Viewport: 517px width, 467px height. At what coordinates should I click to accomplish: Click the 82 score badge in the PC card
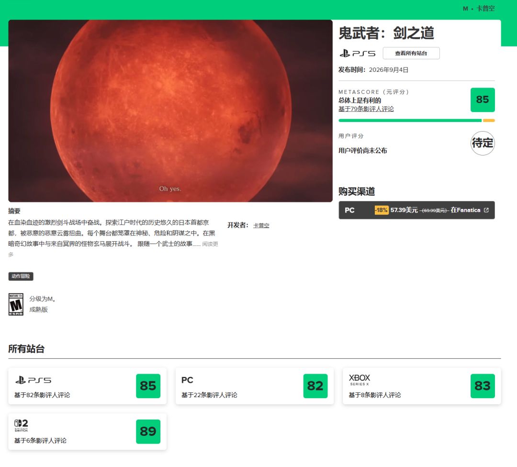315,386
